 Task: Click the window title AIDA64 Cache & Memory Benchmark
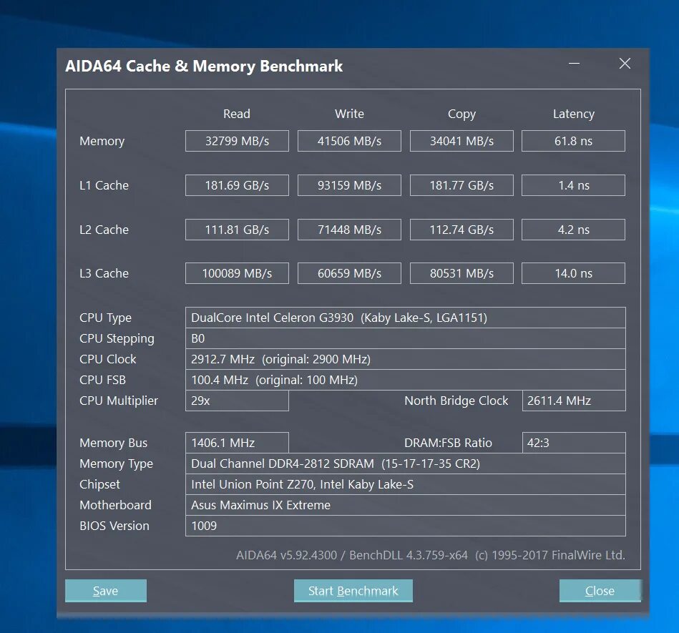204,66
